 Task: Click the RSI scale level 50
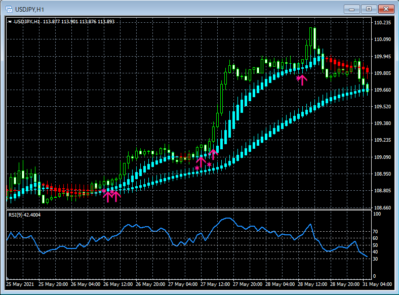375,245
